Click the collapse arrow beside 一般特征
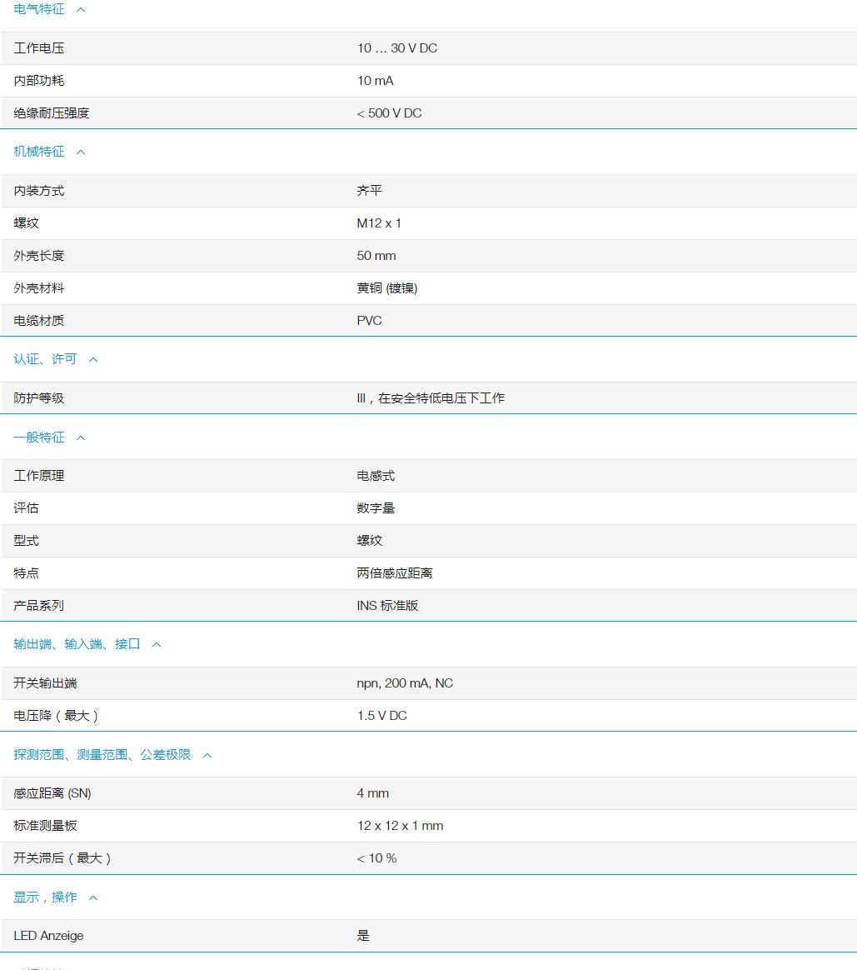 point(81,437)
